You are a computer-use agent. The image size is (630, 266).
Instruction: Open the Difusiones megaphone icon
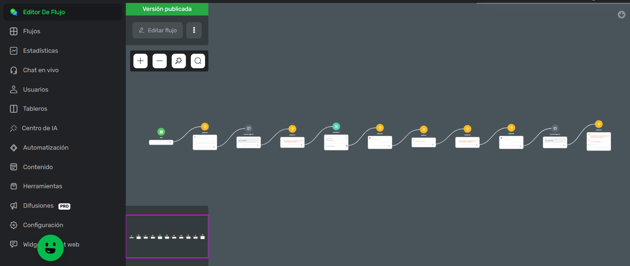click(x=14, y=206)
